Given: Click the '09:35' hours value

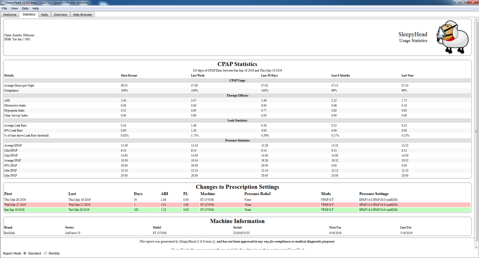Looking at the screenshot, I should 124,86.
